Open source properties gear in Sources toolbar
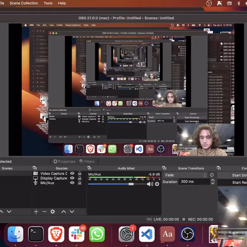Viewport: 247px width, 247px height. tap(52, 211)
